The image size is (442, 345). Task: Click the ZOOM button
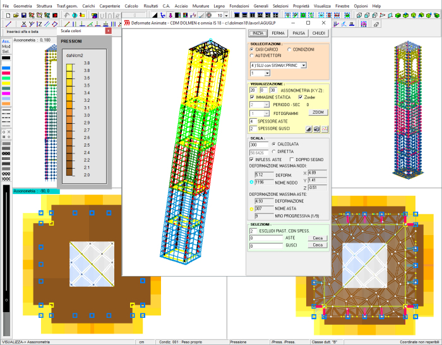pos(318,112)
